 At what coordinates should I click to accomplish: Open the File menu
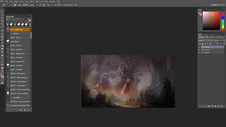click(x=7, y=1)
